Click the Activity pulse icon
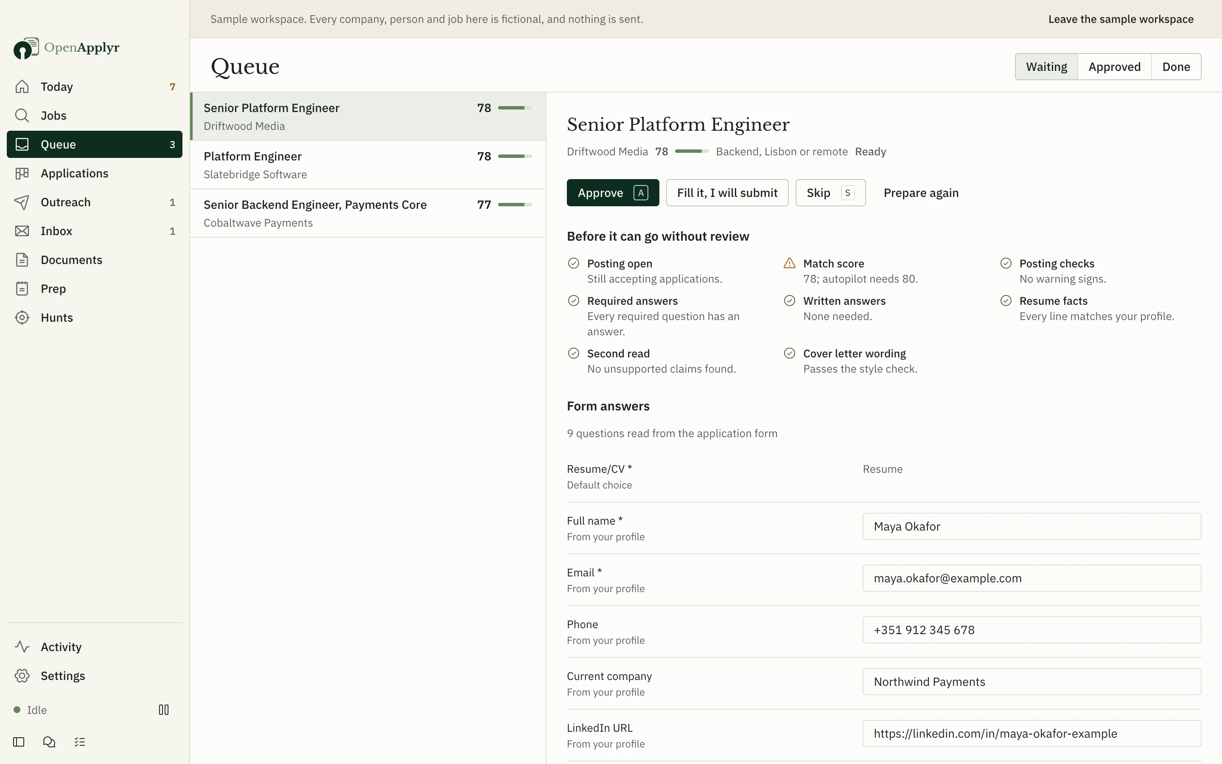The height and width of the screenshot is (764, 1222). click(x=22, y=647)
